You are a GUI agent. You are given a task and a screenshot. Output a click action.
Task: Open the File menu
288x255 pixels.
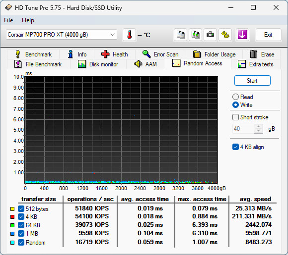8,20
